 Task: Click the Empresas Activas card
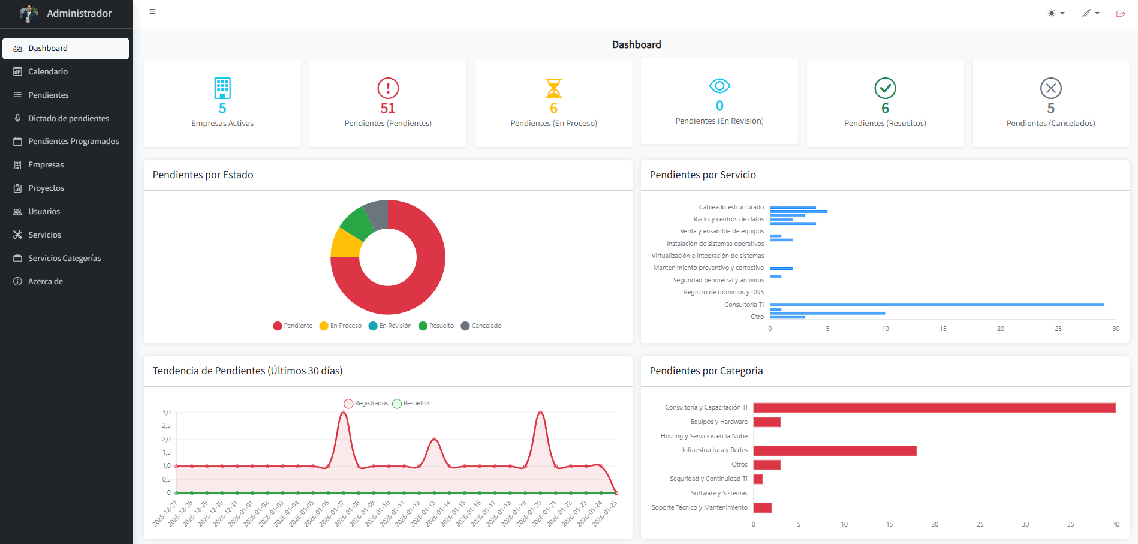coord(222,103)
